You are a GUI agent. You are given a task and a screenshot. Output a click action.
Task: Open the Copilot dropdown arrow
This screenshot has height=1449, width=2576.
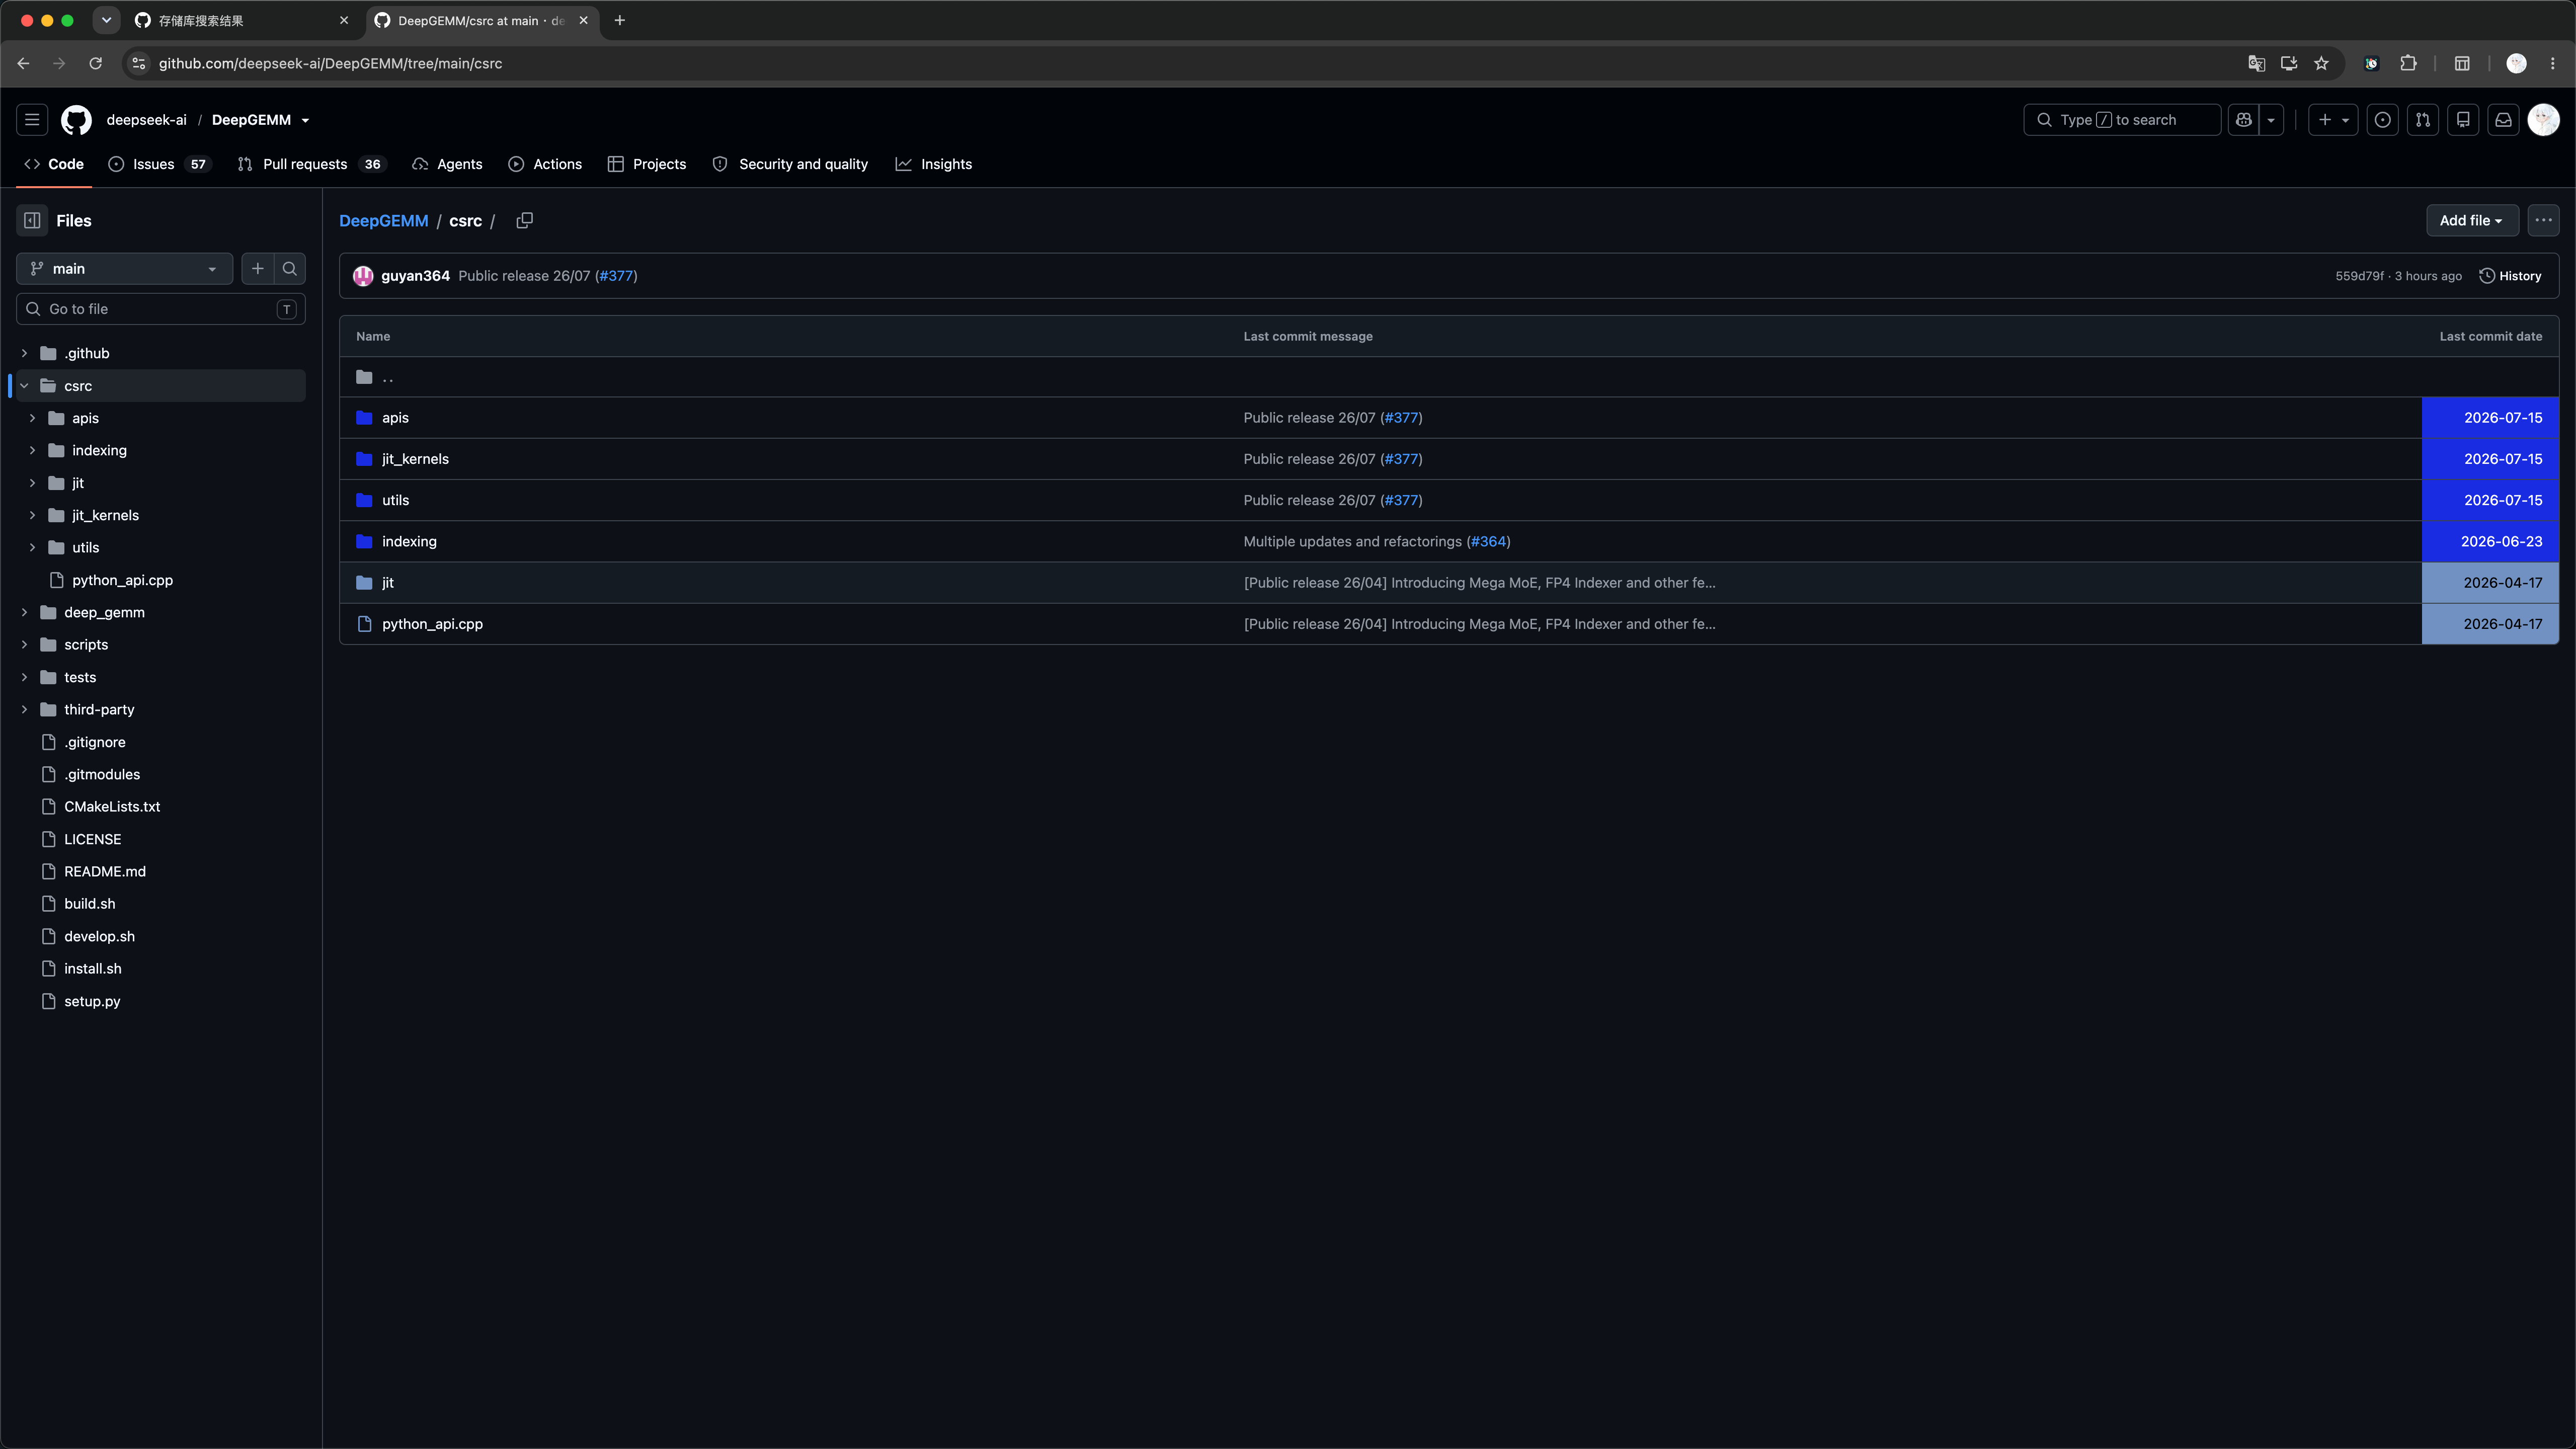2271,120
